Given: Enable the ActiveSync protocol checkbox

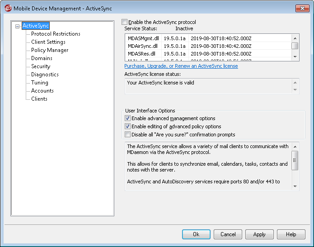Looking at the screenshot, I should tap(125, 22).
